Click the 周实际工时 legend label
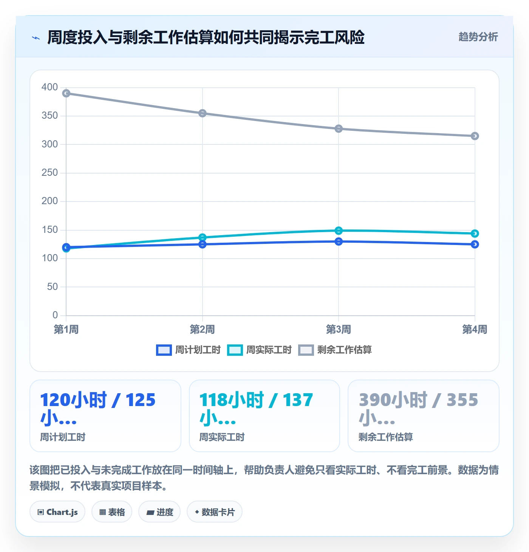This screenshot has width=529, height=552. pyautogui.click(x=269, y=350)
